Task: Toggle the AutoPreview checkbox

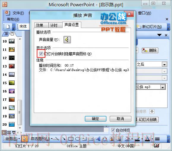Action: [x=113, y=130]
